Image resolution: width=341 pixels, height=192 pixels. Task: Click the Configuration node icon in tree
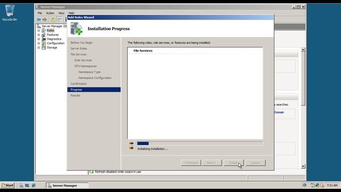(x=44, y=43)
